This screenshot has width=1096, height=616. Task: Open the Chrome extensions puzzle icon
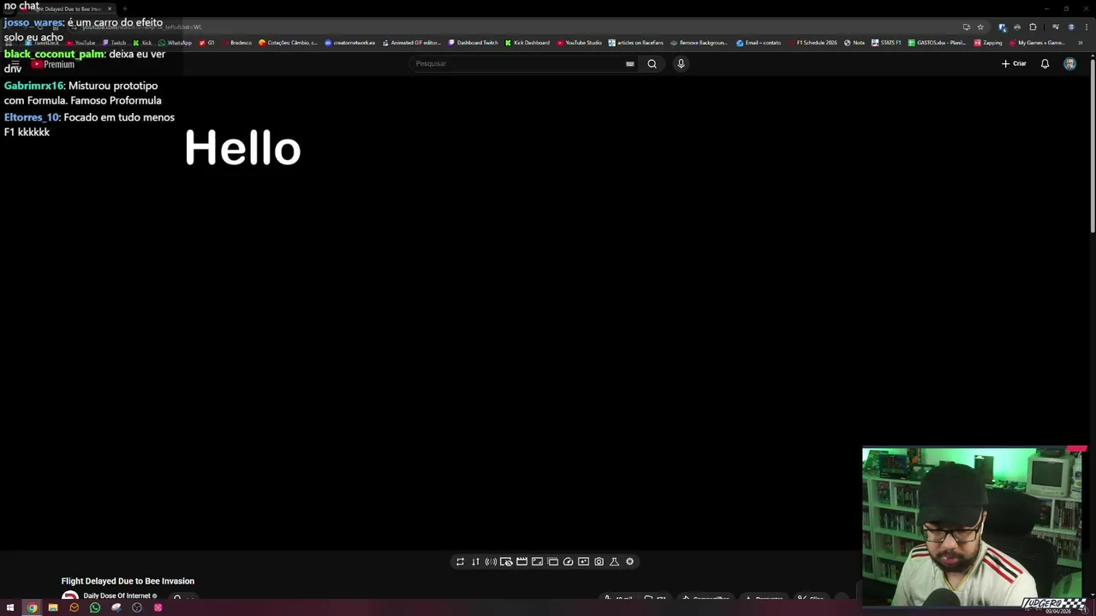click(1033, 27)
